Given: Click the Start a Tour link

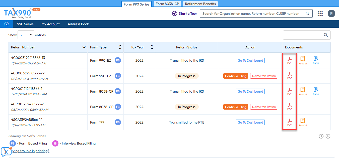Looking at the screenshot, I should 188,13.
